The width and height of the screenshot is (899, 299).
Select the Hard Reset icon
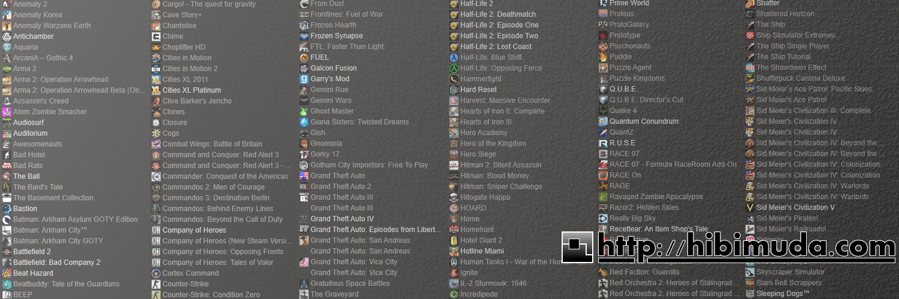pyautogui.click(x=454, y=90)
